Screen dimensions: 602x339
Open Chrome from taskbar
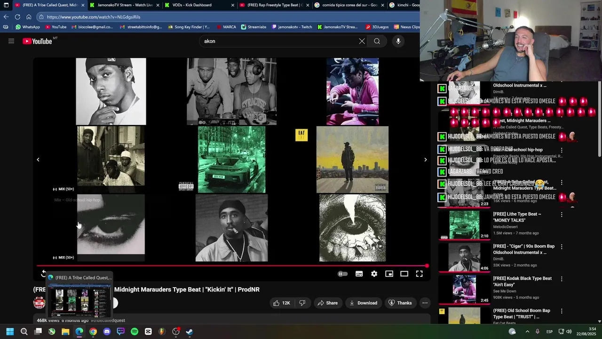pos(93,331)
